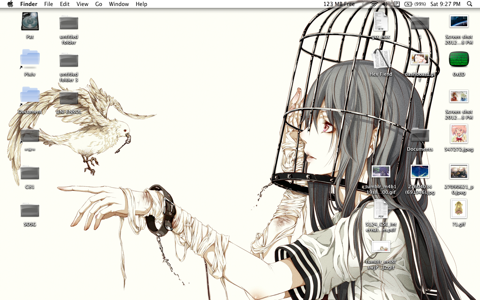Click the 123 MB Free memory readout
Viewport: 480px width, 300px height.
339,4
